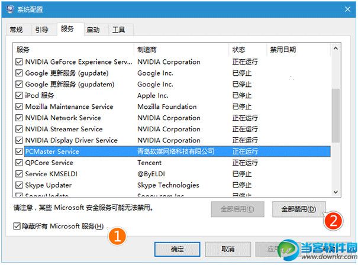Cancel with the 取消 button
Image resolution: width=358 pixels, height=265 pixels.
(228, 249)
